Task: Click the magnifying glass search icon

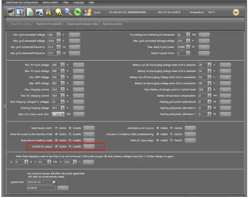Action: coord(68,12)
